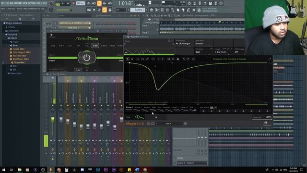
Task: Open the typing keyboard piano icon
Action: coord(89,10)
